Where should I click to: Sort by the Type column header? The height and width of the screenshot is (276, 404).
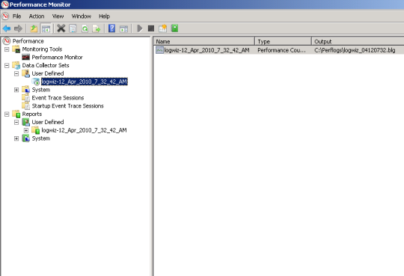tap(283, 41)
